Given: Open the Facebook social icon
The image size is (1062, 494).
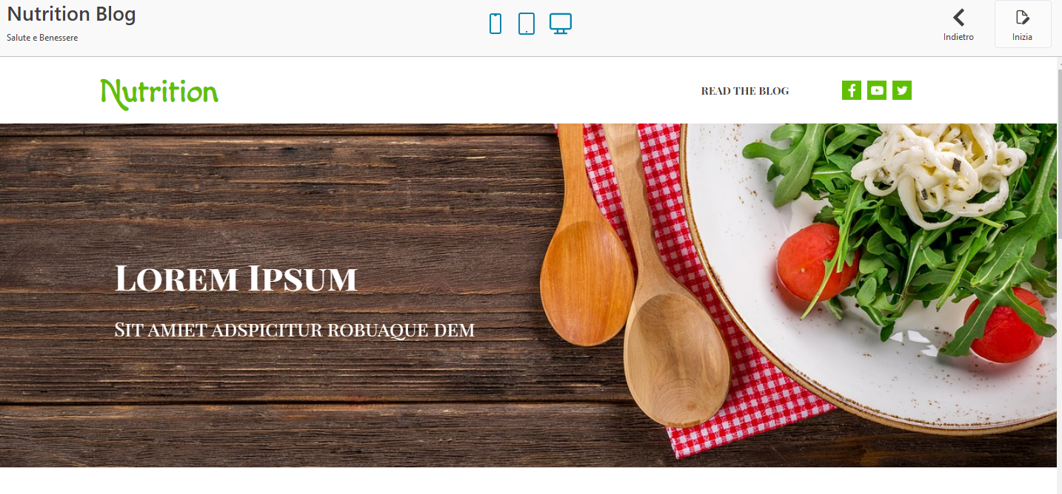Looking at the screenshot, I should [852, 90].
